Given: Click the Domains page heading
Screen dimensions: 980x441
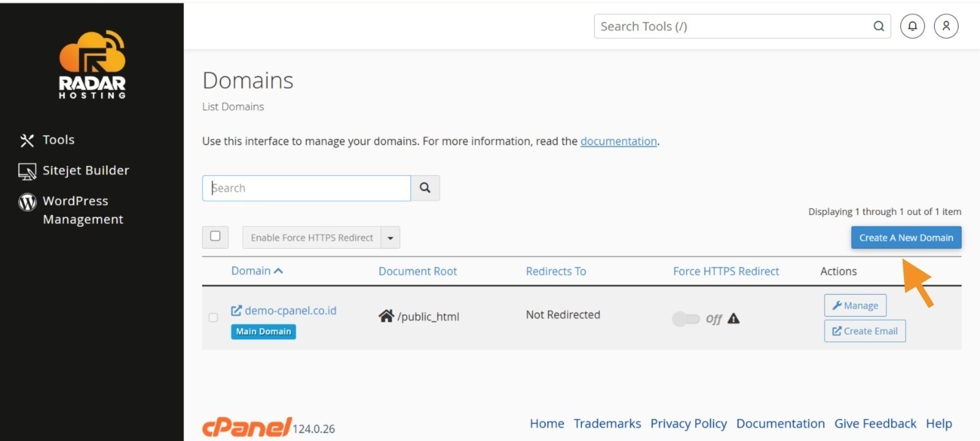Looking at the screenshot, I should tap(248, 81).
